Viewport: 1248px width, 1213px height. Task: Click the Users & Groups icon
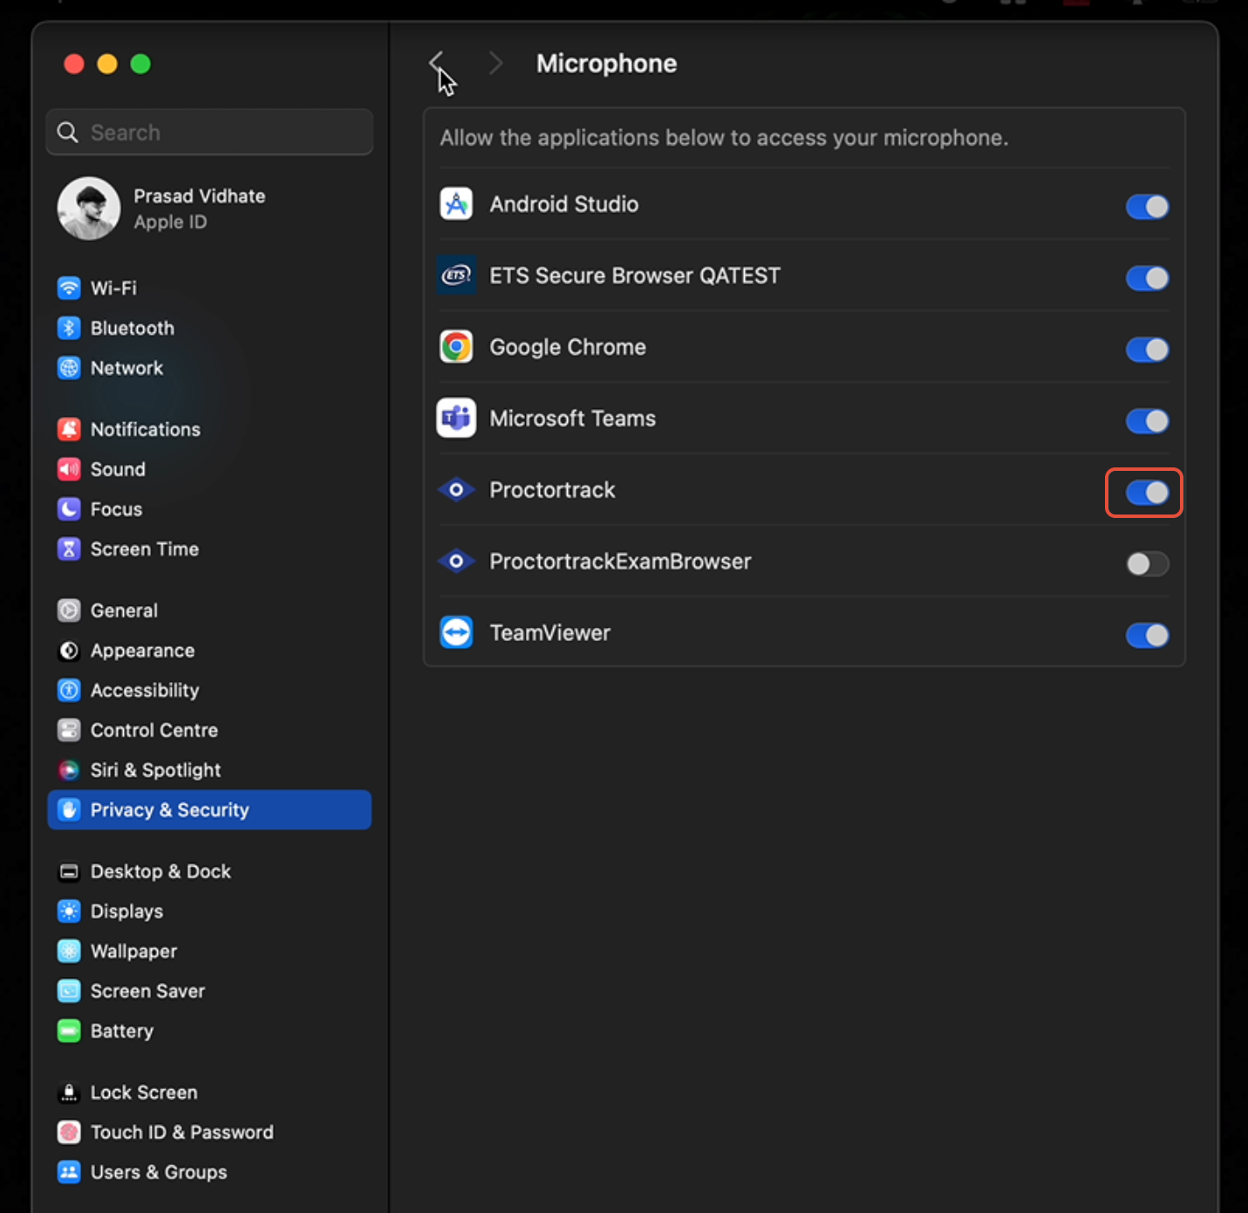click(69, 1172)
